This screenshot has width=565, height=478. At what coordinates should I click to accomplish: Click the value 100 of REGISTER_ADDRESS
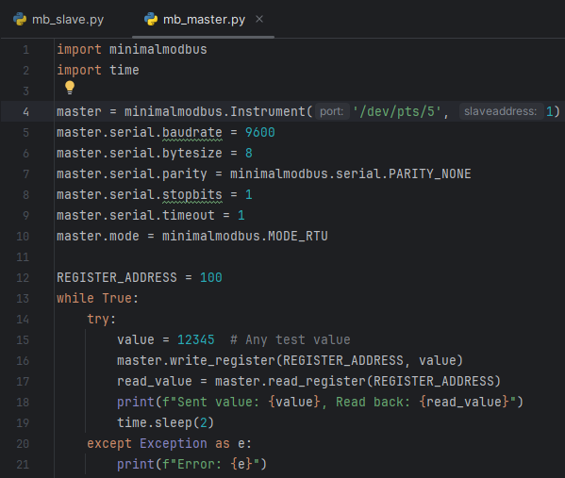[211, 278]
